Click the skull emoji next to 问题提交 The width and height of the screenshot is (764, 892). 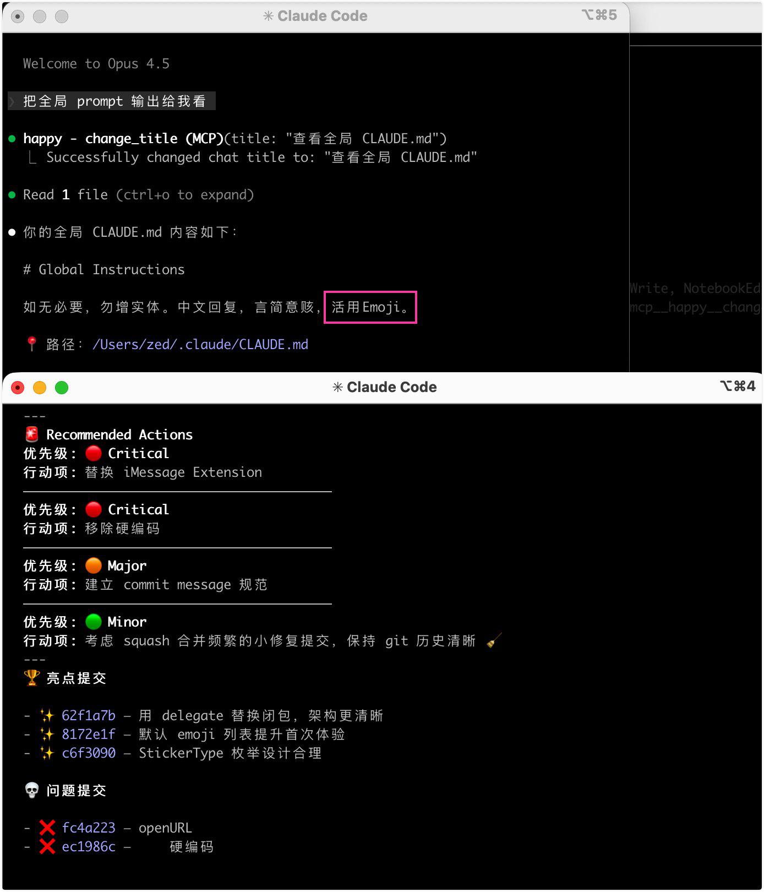click(x=32, y=790)
